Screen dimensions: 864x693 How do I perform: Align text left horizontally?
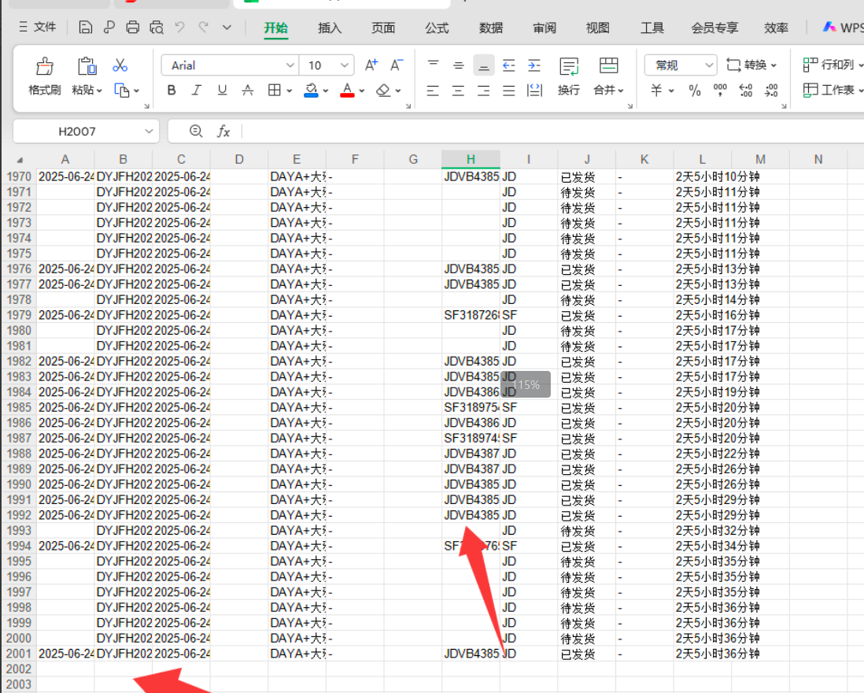click(433, 90)
